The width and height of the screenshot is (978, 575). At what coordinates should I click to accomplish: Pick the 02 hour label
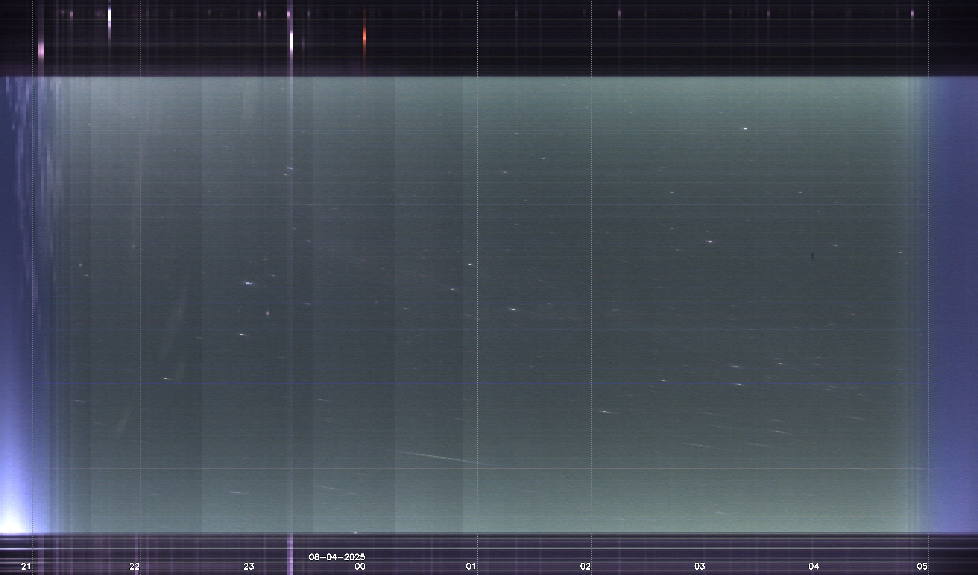coord(585,566)
